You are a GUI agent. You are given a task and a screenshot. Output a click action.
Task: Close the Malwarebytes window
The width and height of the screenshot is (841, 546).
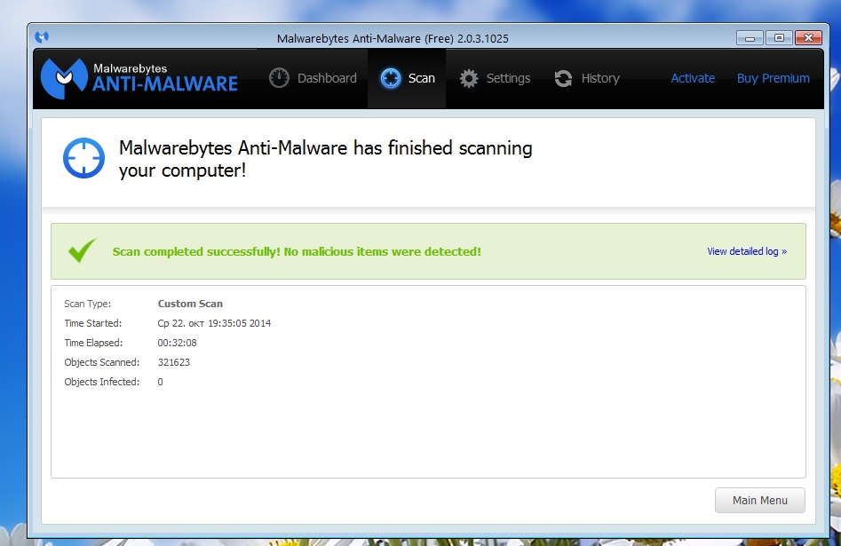pyautogui.click(x=808, y=37)
